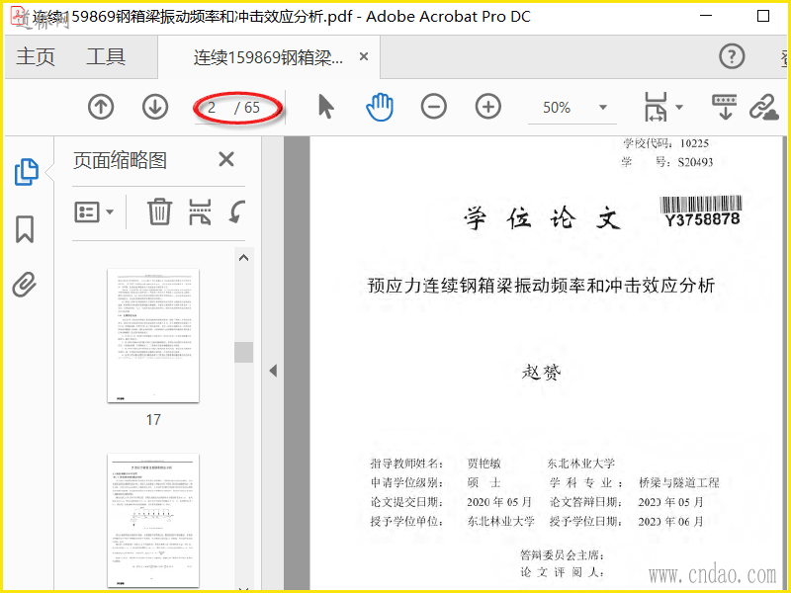Open thumbnail options menu icon
This screenshot has height=593, width=791.
coord(94,212)
